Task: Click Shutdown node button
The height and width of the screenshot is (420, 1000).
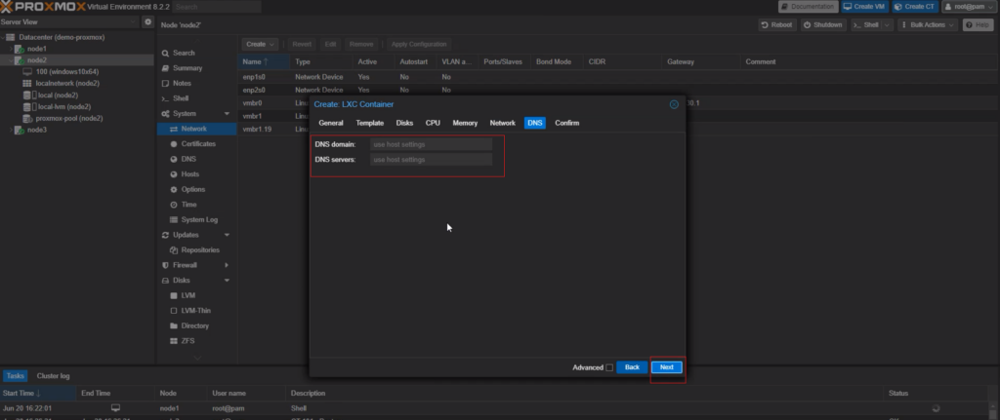Action: click(824, 24)
